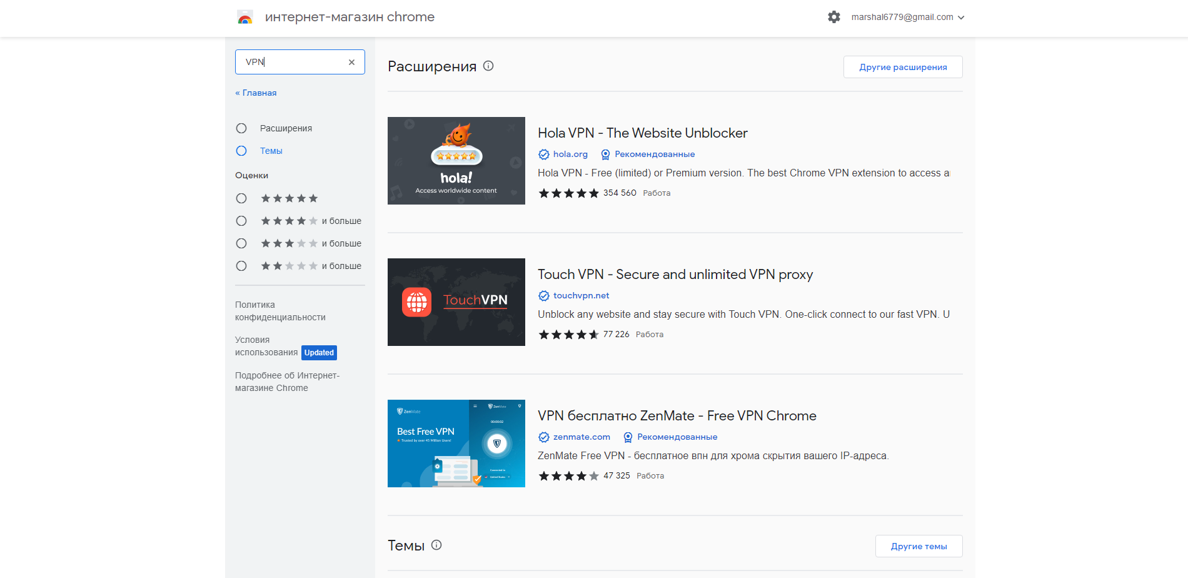Open Условия использования link

click(266, 346)
